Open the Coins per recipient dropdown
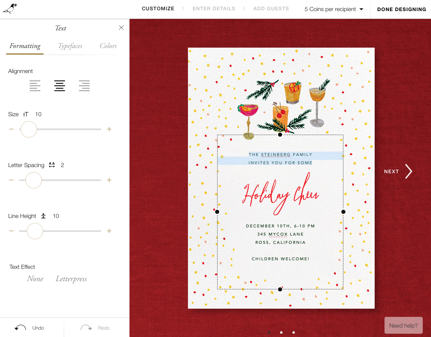Screen dimensions: 431x337 coord(334,9)
